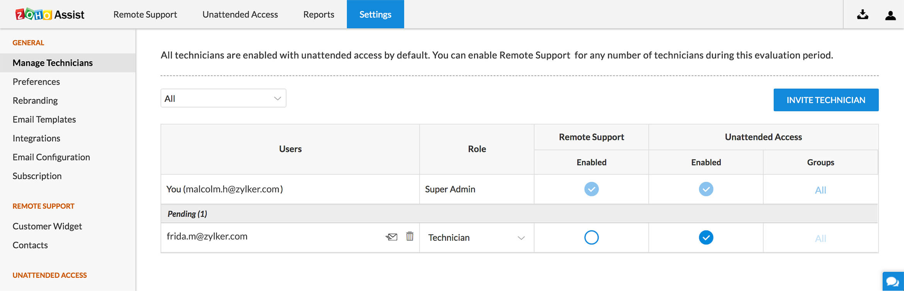
Task: Click the download icon in the header
Action: (862, 15)
